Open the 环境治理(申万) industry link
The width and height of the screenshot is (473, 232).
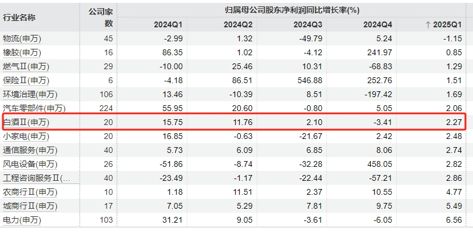click(x=30, y=94)
